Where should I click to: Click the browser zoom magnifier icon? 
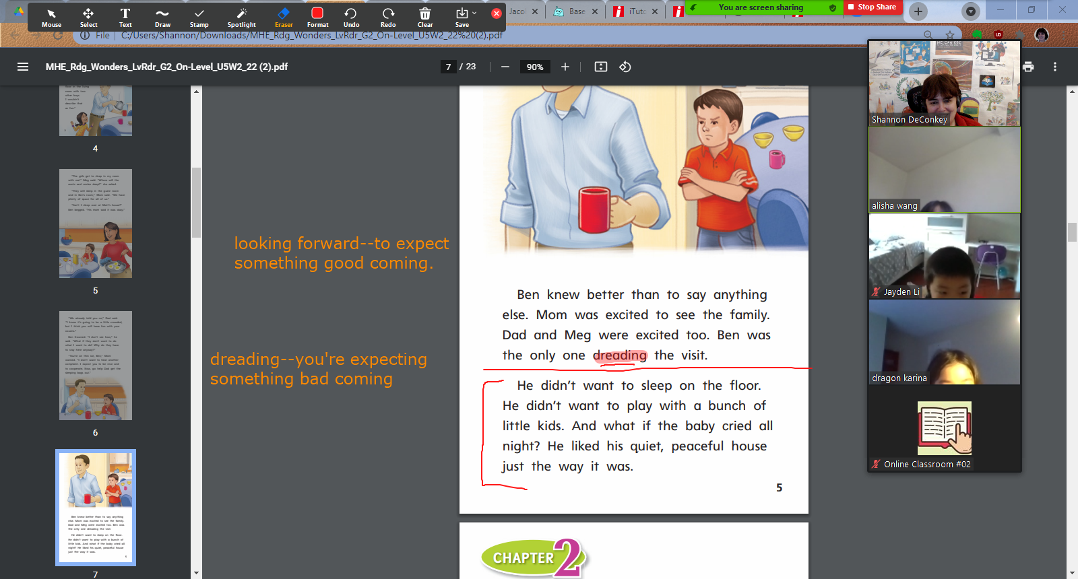928,35
